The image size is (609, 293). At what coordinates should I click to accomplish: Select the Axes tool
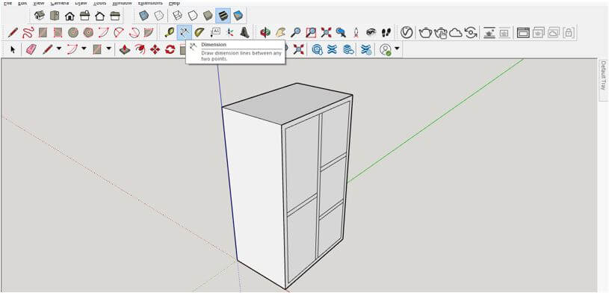pyautogui.click(x=230, y=32)
